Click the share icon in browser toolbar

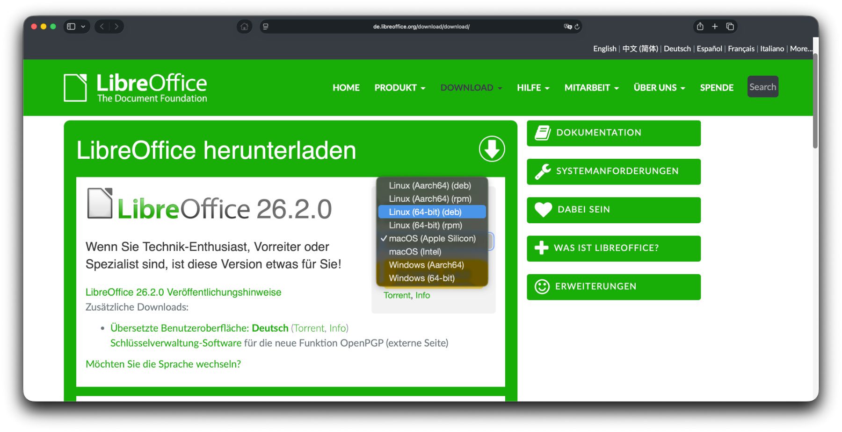click(700, 27)
